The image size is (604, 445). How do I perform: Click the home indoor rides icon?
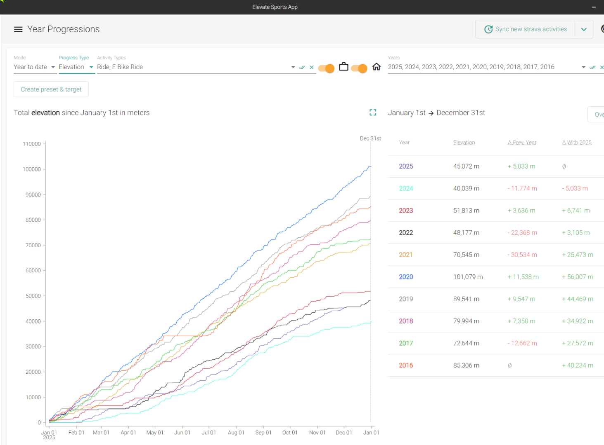(x=377, y=67)
